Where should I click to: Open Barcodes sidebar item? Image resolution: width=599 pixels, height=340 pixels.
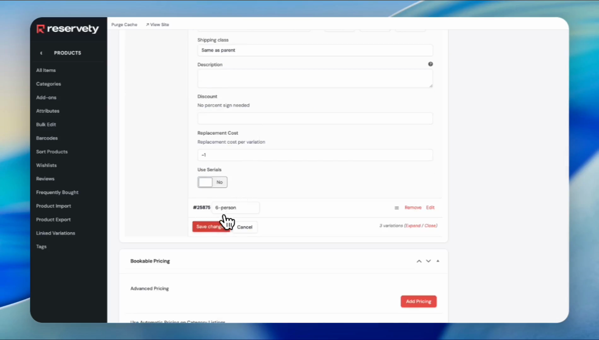coord(47,138)
